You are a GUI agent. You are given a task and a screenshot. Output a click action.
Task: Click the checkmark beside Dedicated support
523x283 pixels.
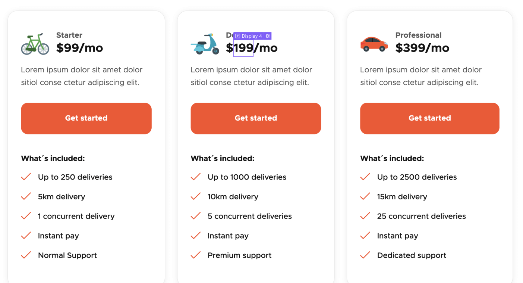[x=365, y=255]
